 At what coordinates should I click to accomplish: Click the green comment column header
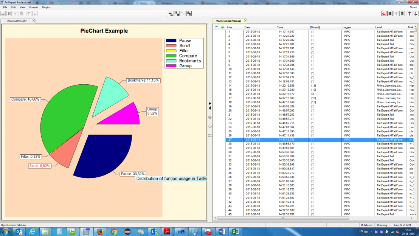click(222, 27)
